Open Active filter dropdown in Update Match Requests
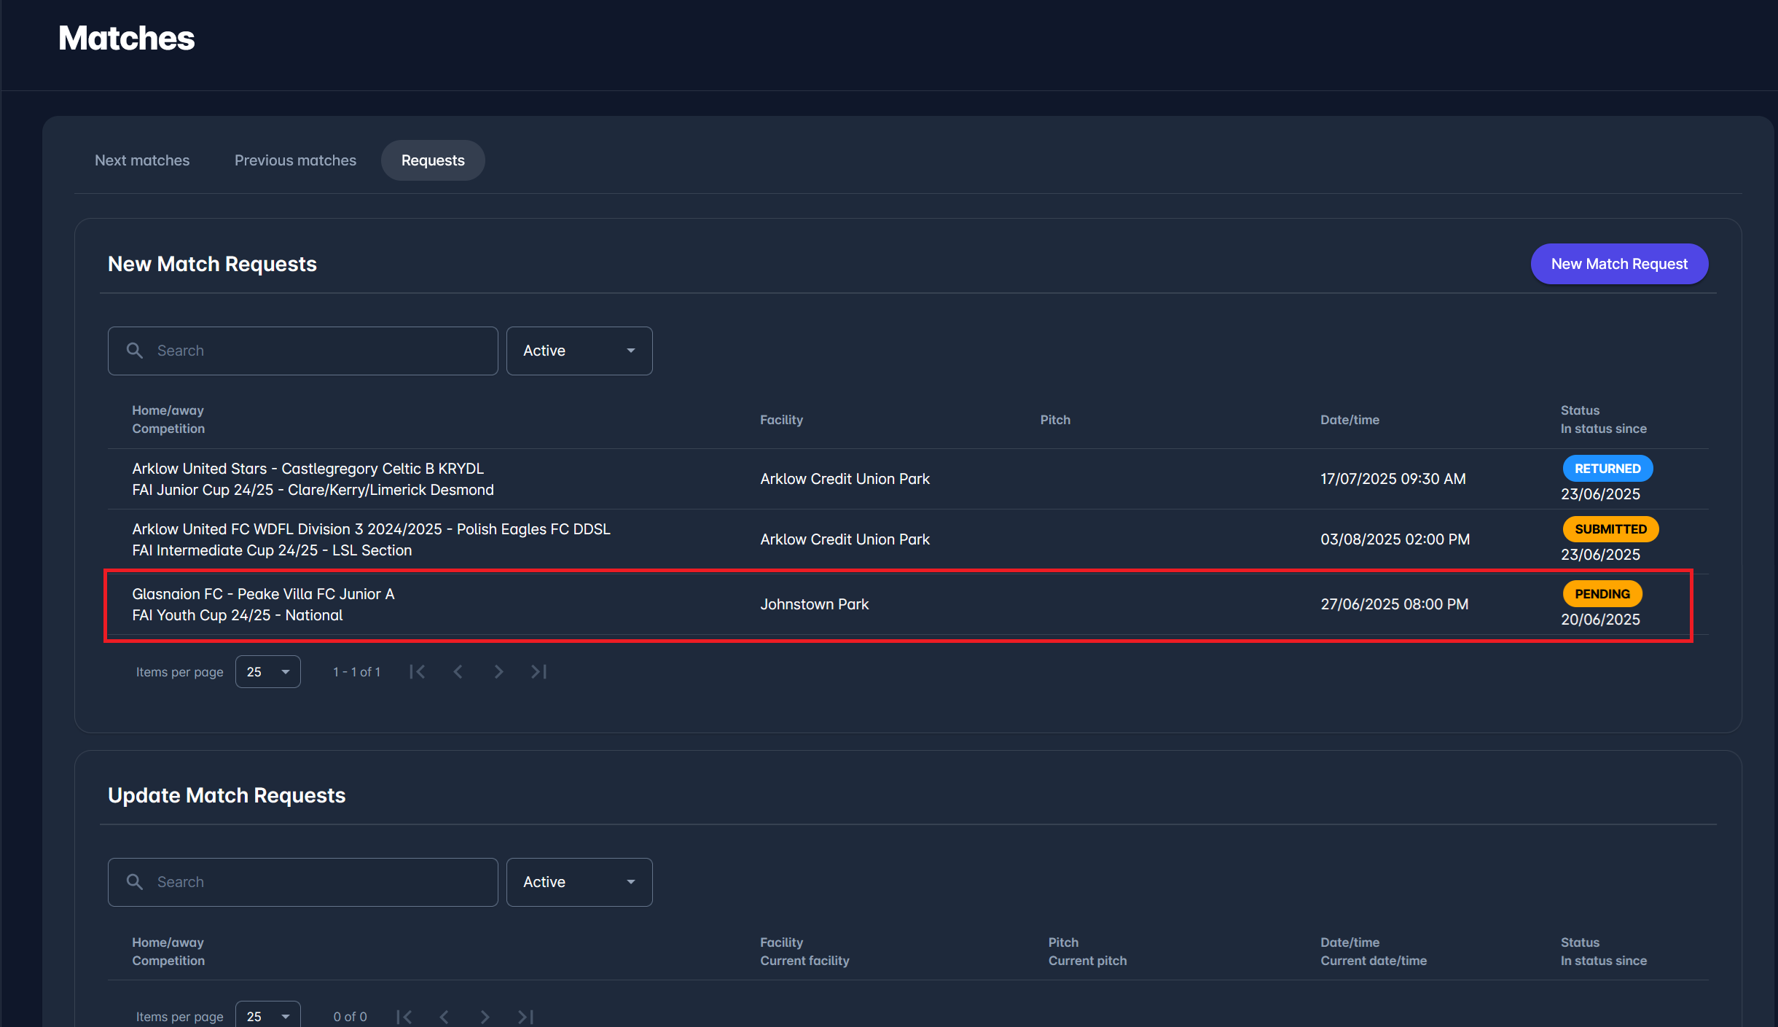The image size is (1778, 1027). 579,882
